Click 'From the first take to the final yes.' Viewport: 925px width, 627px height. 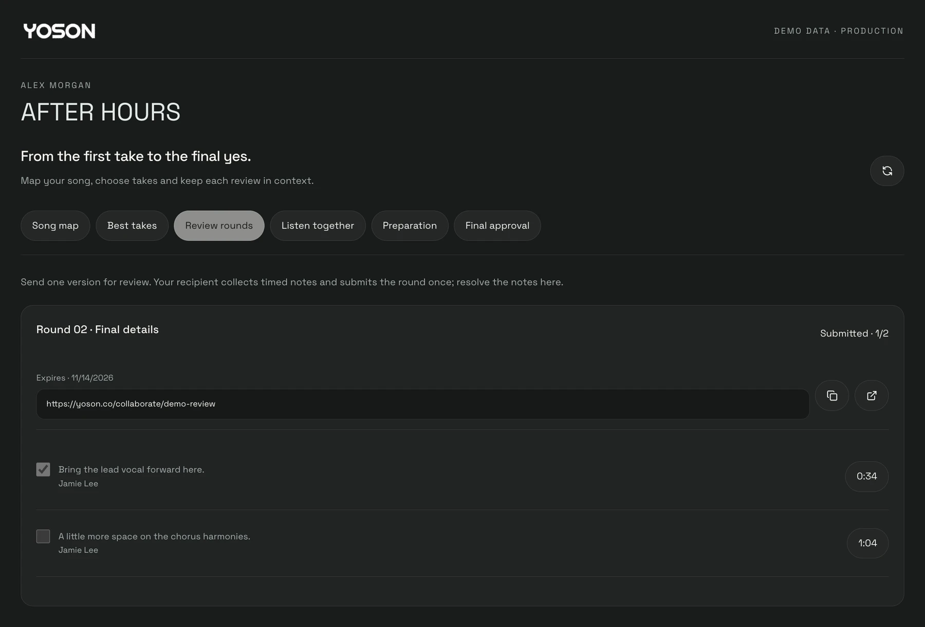(x=136, y=156)
